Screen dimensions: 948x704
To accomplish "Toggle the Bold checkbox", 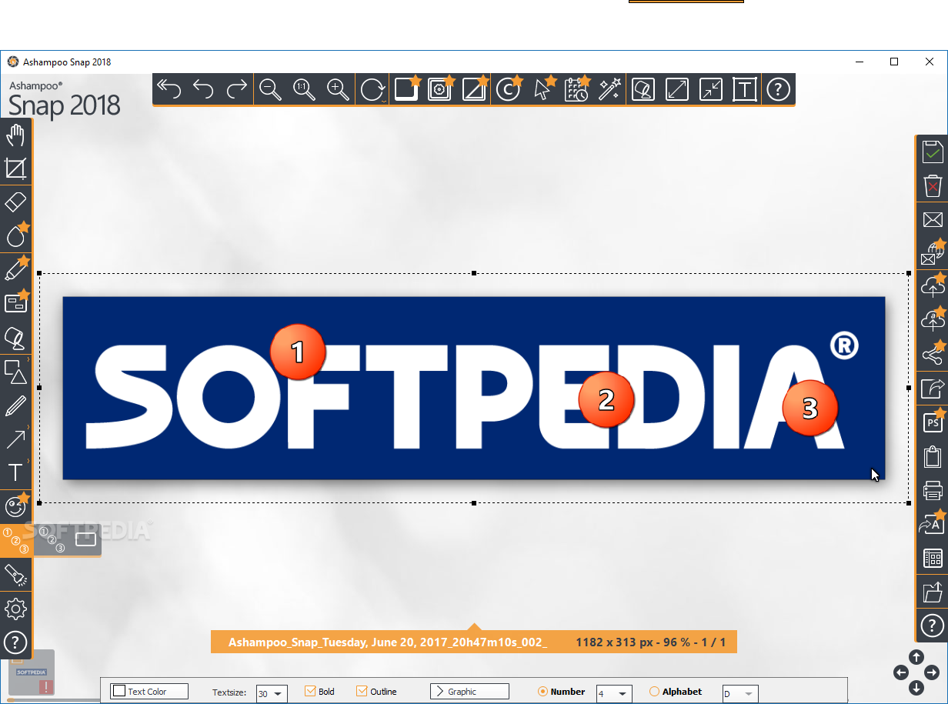I will click(x=310, y=691).
